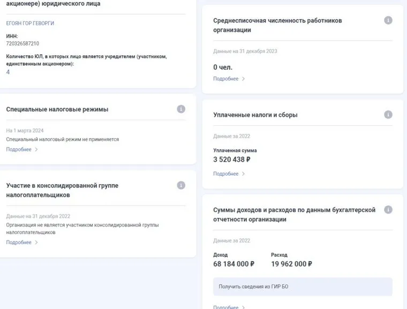Viewport: 407px width, 309px height.
Task: Click the income amount 68 184 000 ₽
Action: 233,264
